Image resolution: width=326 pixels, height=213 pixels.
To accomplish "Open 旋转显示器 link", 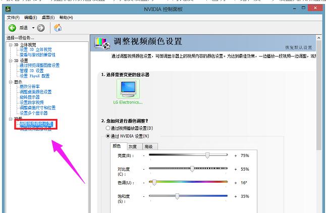I will click(x=30, y=97).
